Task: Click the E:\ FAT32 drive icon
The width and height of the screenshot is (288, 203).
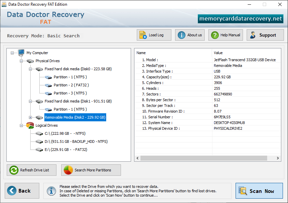Action: (39, 150)
